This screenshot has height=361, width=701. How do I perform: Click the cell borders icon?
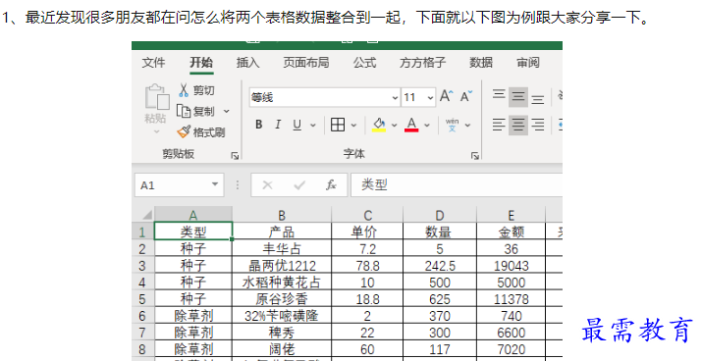[x=338, y=125]
